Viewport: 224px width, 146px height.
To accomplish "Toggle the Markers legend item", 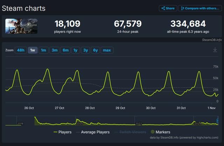I will point(161,132).
